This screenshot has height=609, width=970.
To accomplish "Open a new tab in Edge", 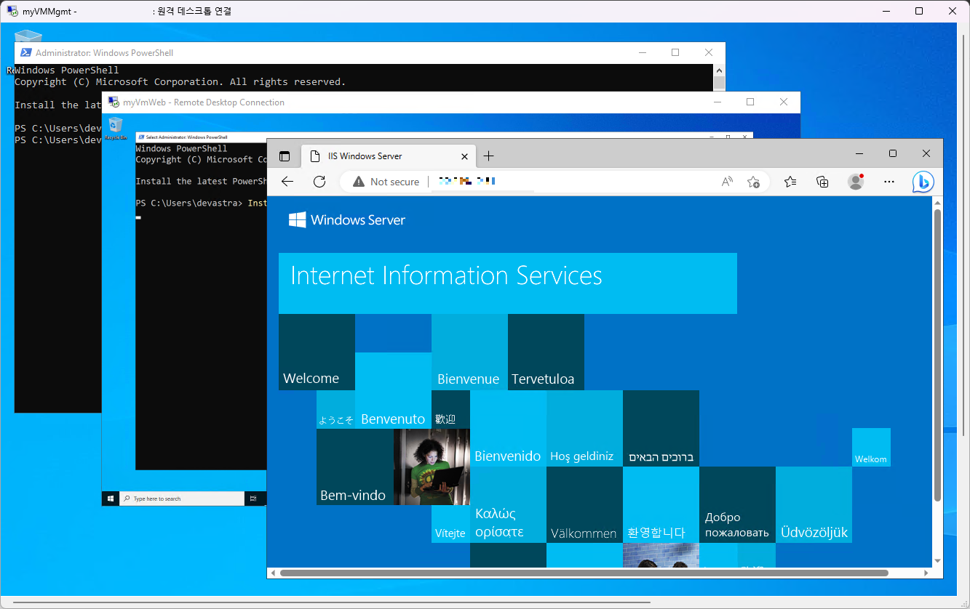I will click(x=488, y=156).
